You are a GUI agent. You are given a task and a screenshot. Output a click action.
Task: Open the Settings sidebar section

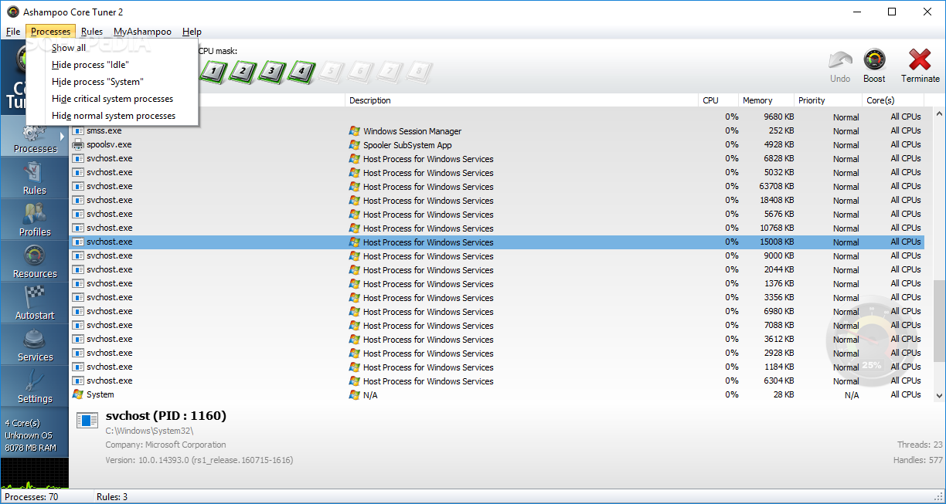tap(35, 386)
